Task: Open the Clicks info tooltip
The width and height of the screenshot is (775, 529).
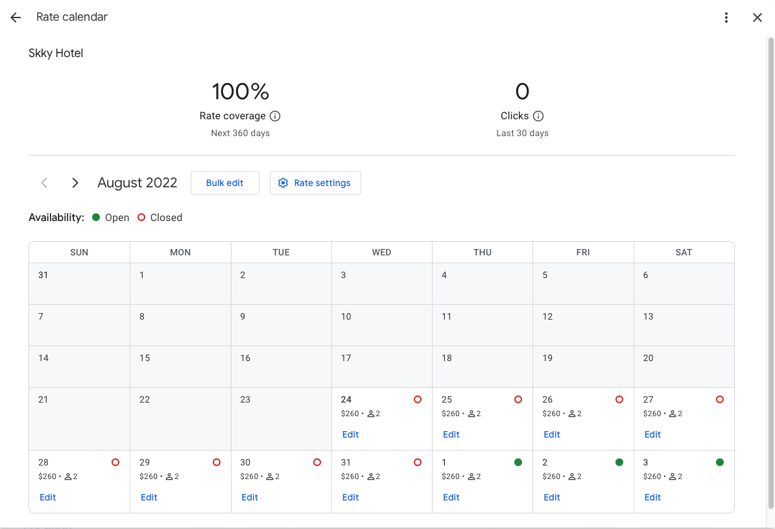Action: [539, 116]
